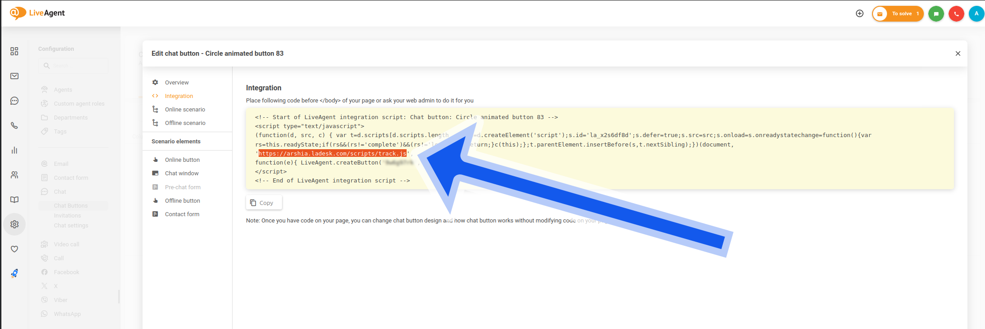Click the Offline button pointer icon

155,200
